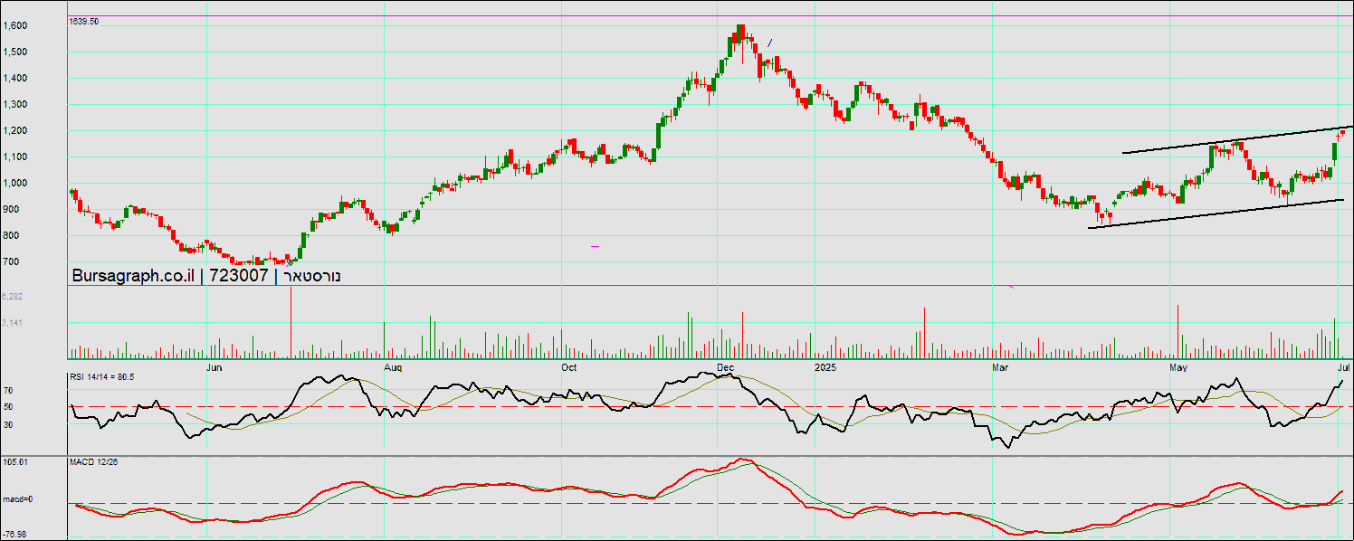Click the Dec month marker on time axis
This screenshot has width=1354, height=541.
[725, 367]
